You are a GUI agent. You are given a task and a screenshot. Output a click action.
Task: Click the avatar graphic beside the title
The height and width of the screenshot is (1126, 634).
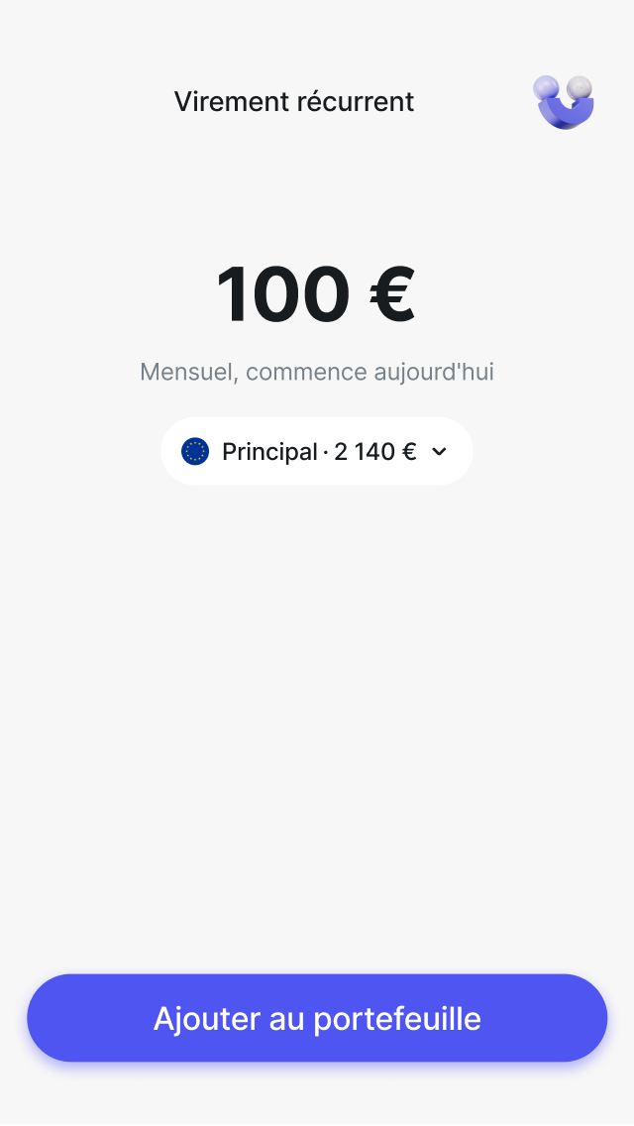[x=563, y=103]
